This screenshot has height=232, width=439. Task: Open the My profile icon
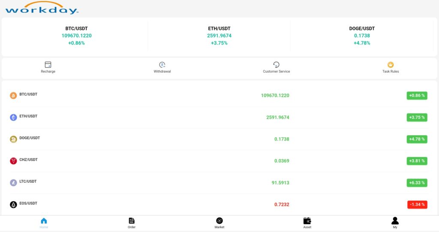(395, 221)
